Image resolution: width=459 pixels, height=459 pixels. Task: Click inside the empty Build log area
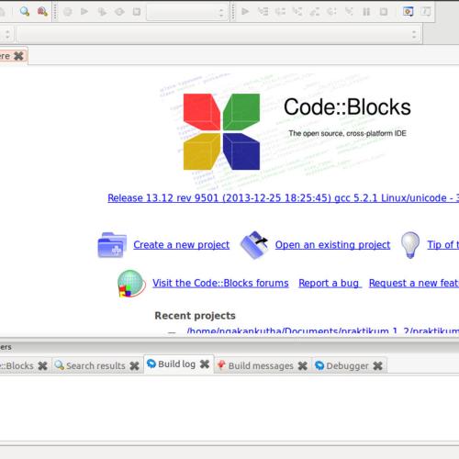pyautogui.click(x=229, y=408)
